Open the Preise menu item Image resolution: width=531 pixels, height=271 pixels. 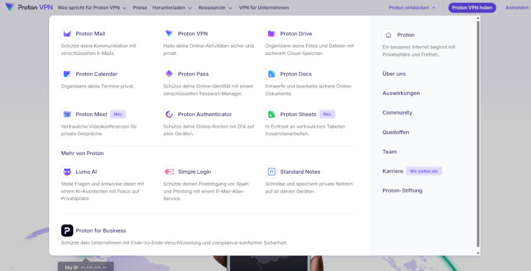coord(140,7)
